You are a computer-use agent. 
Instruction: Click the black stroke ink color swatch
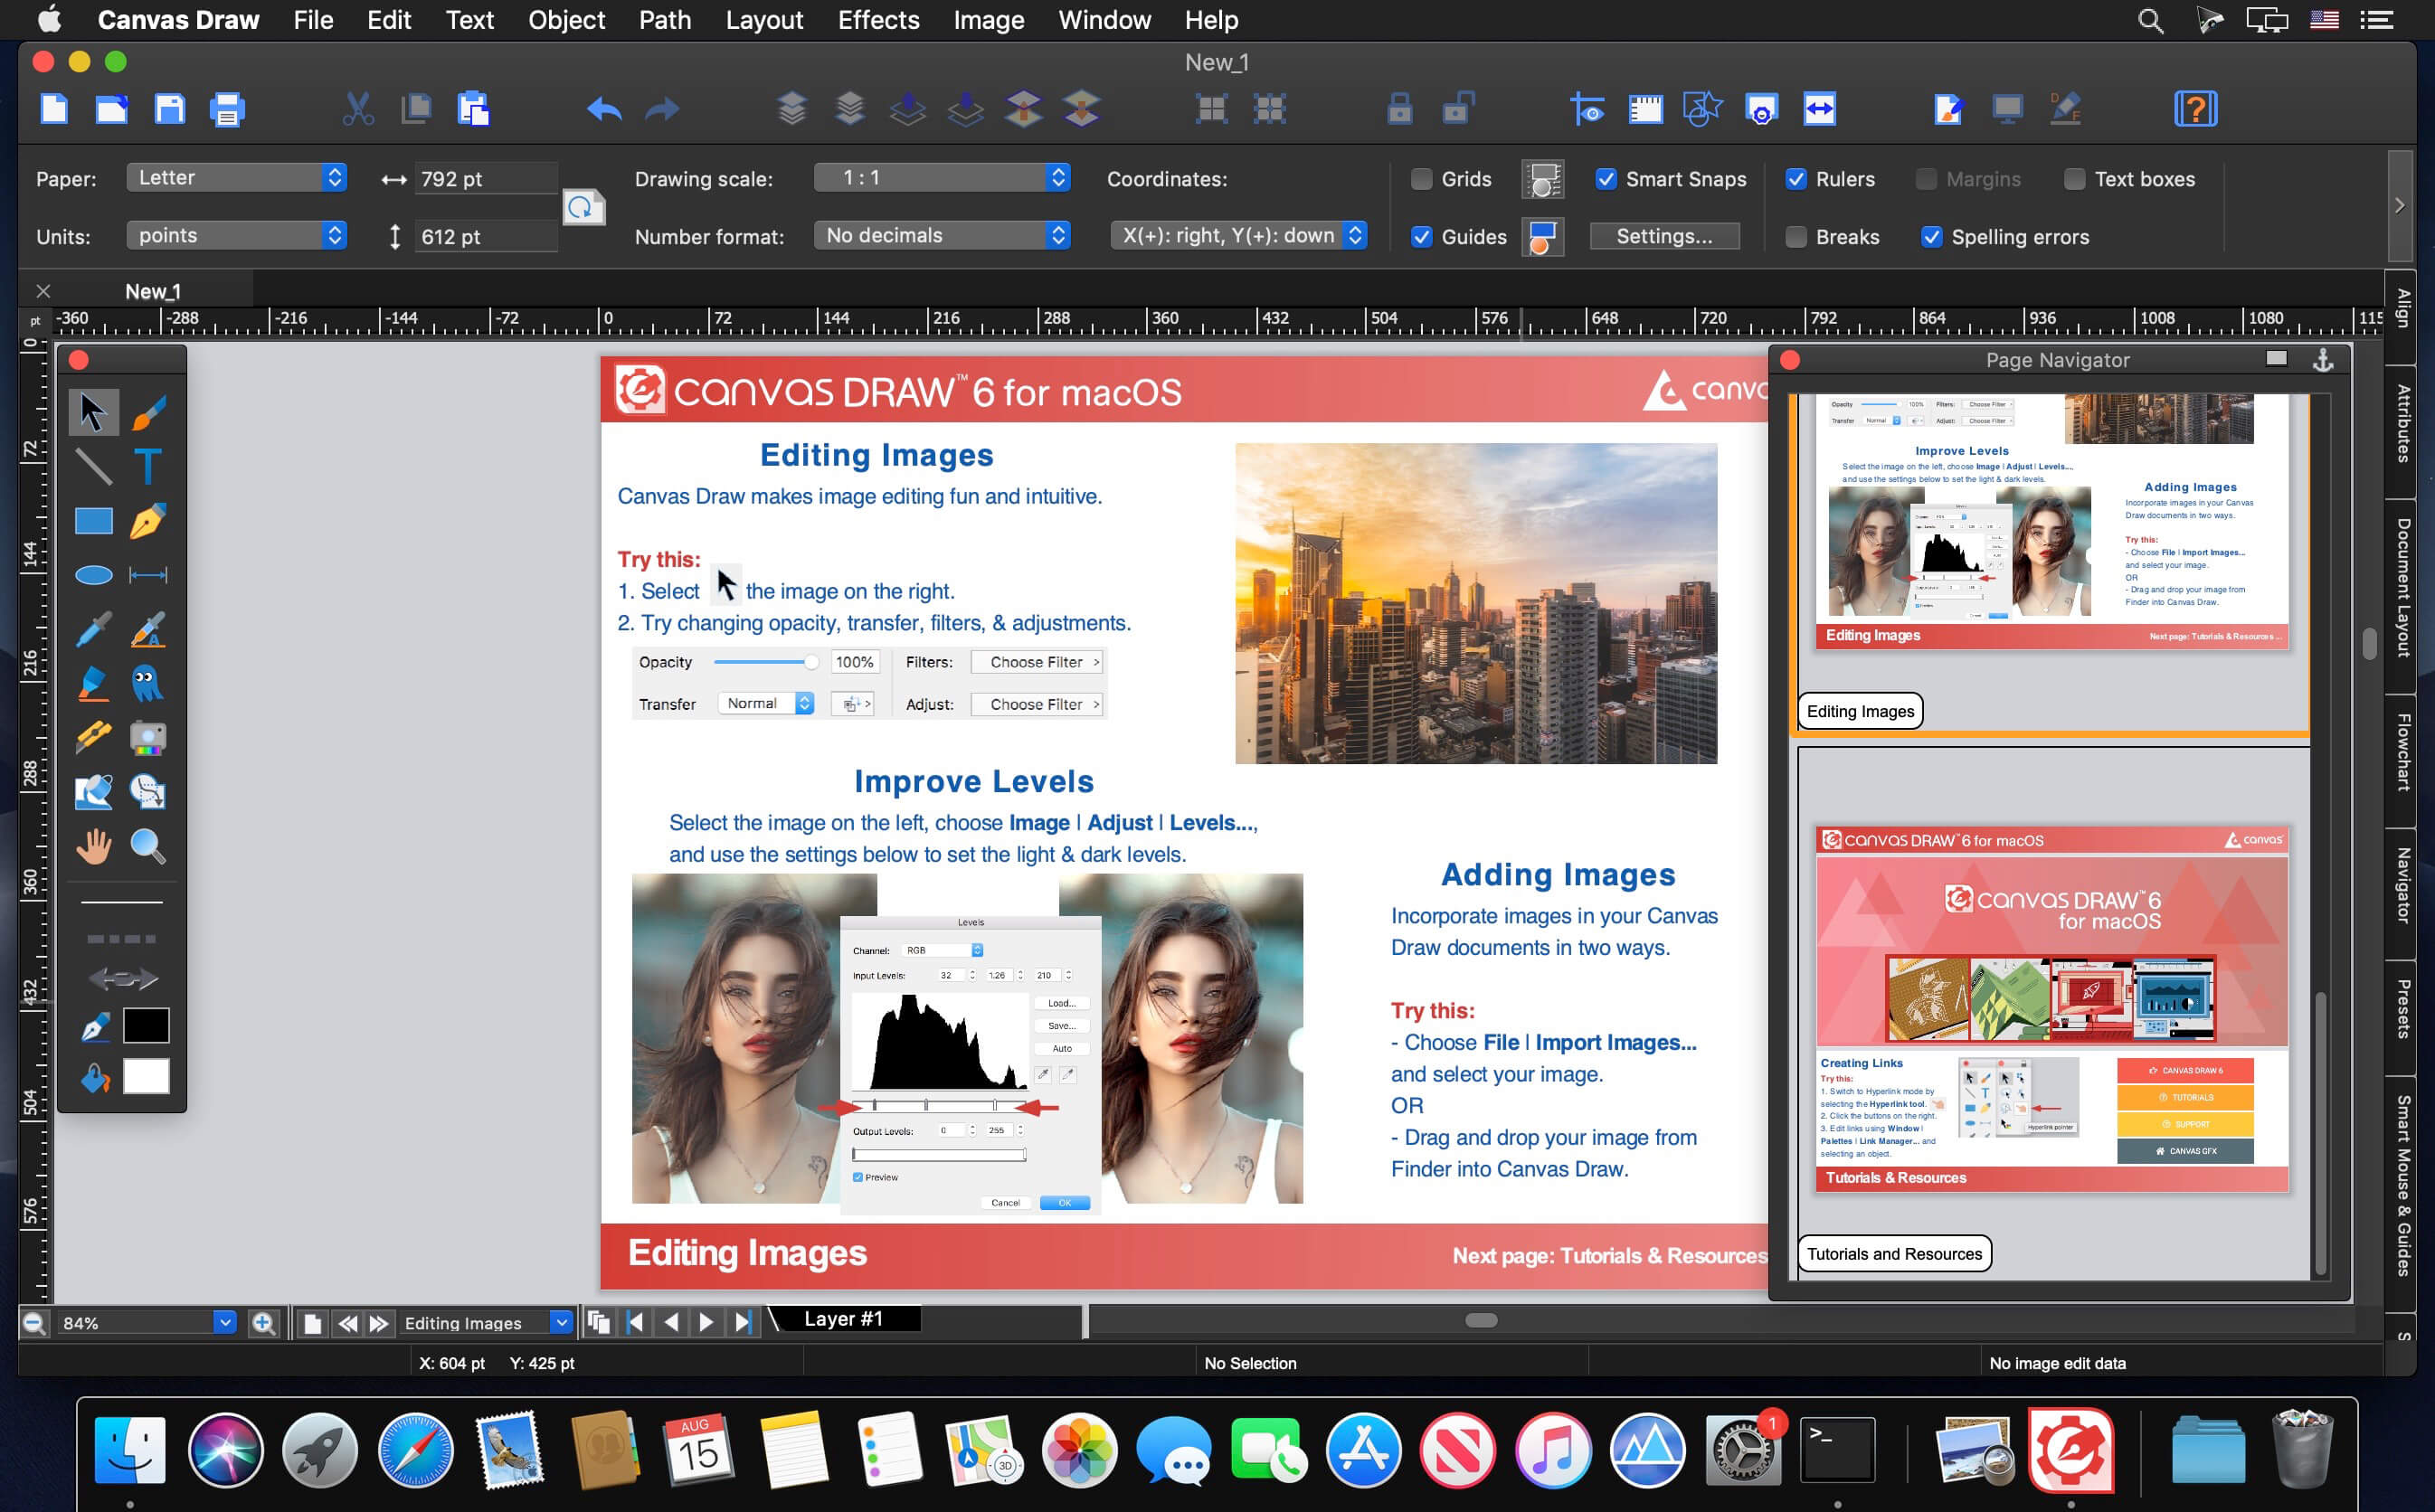tap(146, 1025)
